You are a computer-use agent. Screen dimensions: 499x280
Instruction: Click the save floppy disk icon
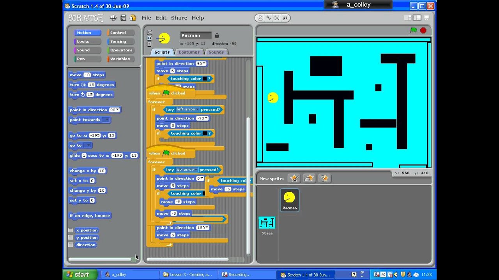[x=123, y=18]
